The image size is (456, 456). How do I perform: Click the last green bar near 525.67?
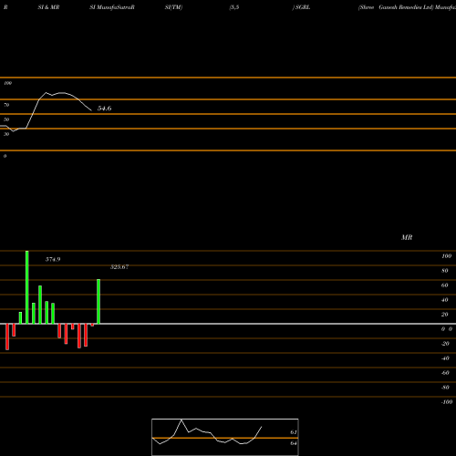(98, 301)
